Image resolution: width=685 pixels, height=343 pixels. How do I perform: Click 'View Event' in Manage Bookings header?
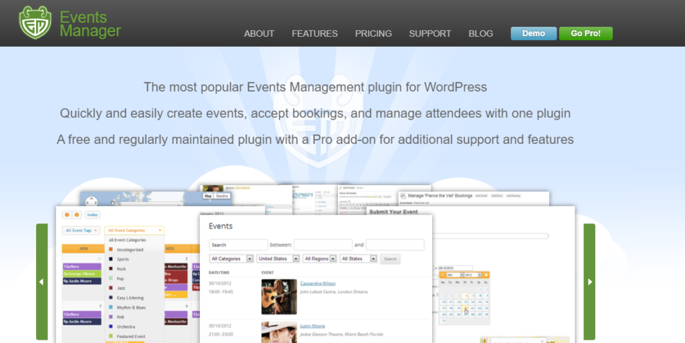tap(481, 196)
